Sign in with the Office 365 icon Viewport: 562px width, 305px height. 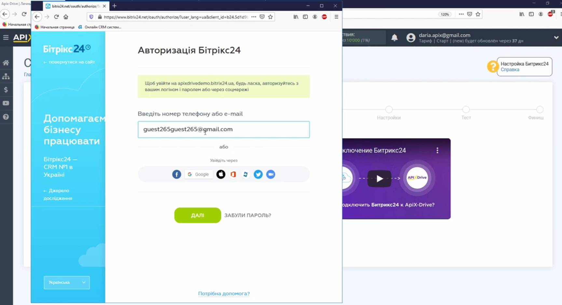click(x=233, y=174)
